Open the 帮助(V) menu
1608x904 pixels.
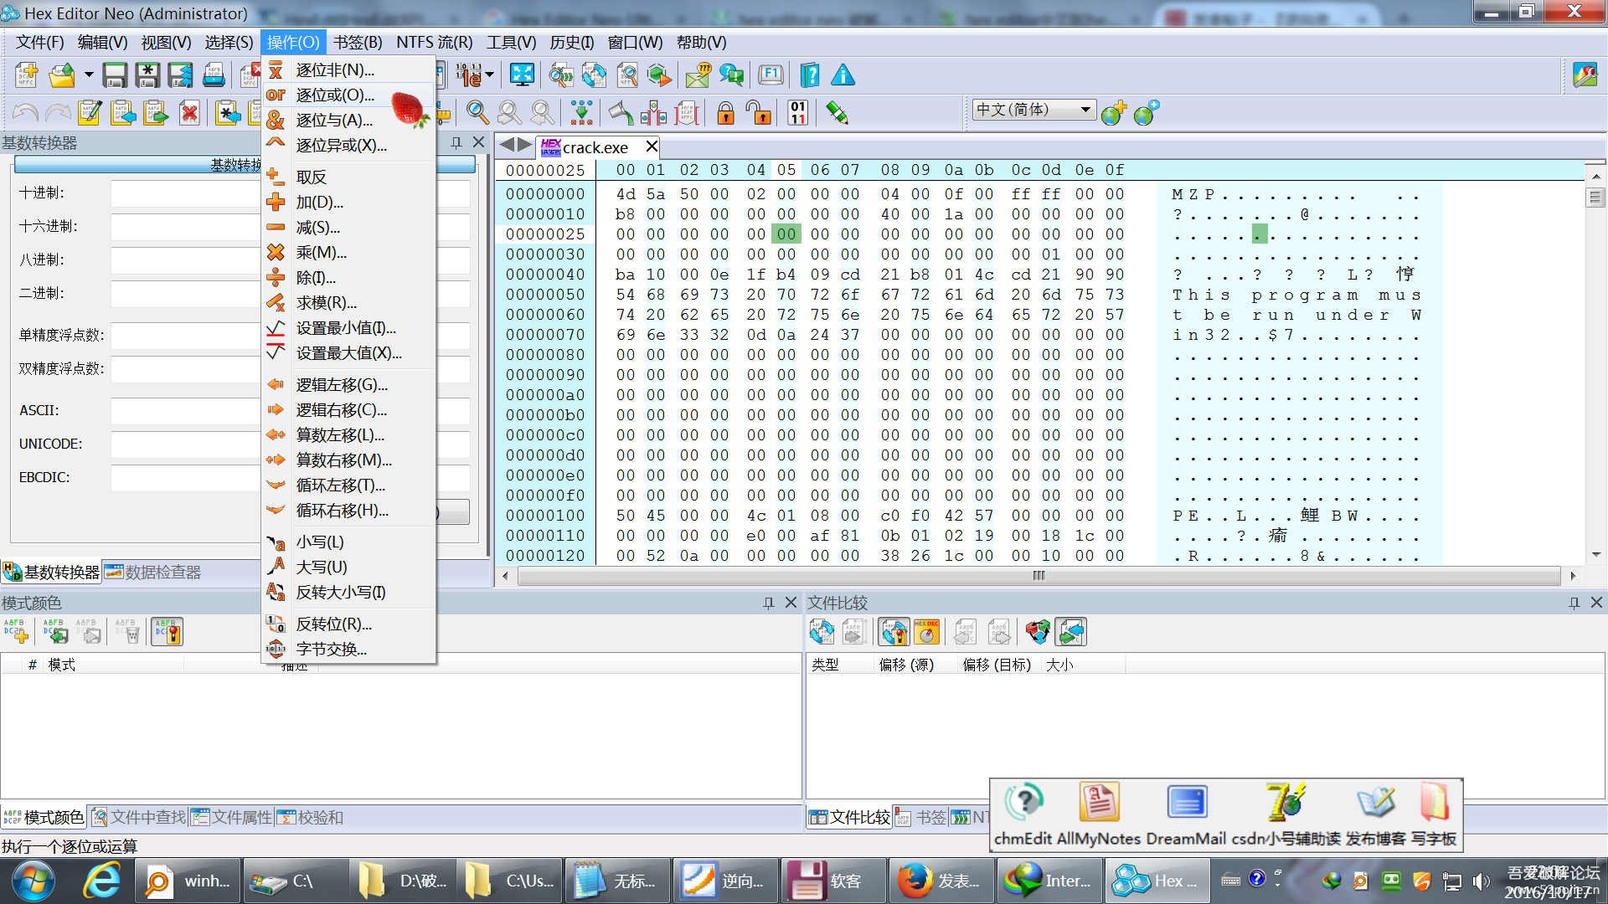tap(701, 42)
